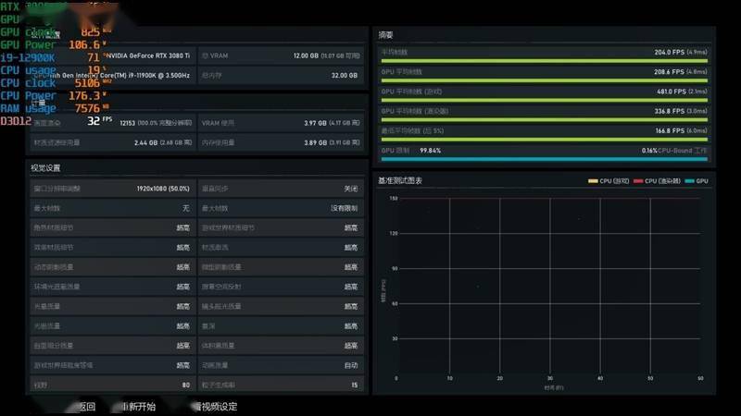This screenshot has height=416, width=741.
Task: Click the animation quality row set to 自动
Action: coord(280,365)
